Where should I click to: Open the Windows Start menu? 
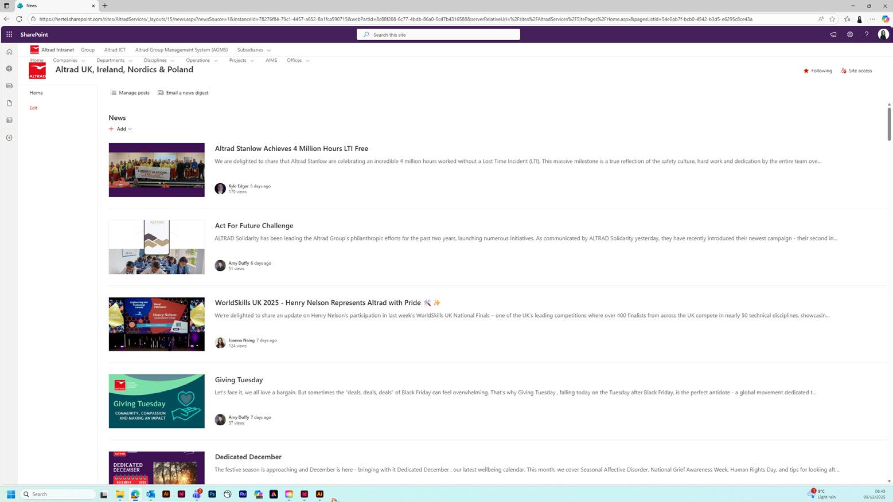[x=10, y=494]
